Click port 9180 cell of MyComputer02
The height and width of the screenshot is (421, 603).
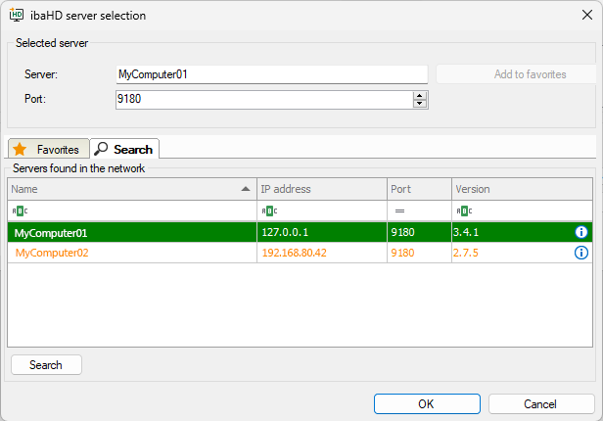pyautogui.click(x=419, y=253)
